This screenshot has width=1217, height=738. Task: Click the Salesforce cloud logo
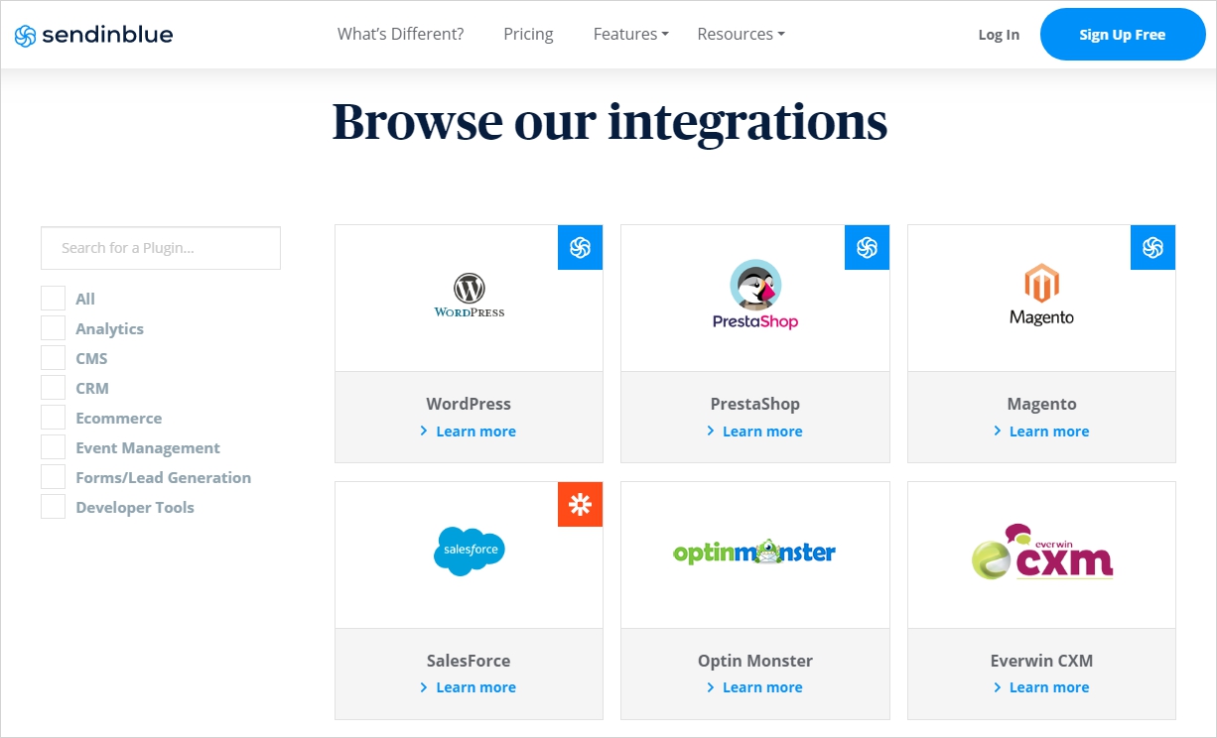pos(469,551)
